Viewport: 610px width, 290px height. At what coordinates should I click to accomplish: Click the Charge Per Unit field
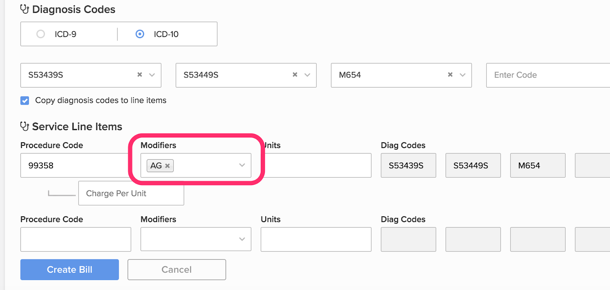point(131,193)
